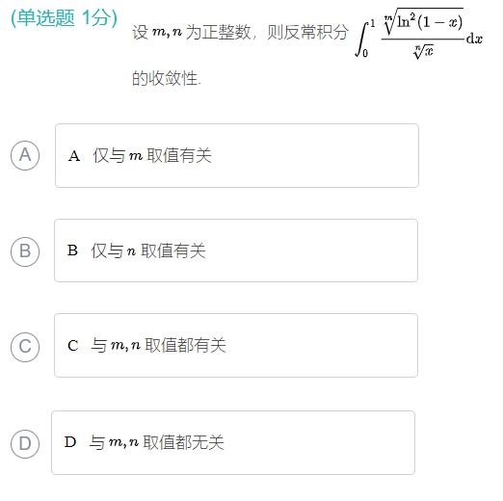This screenshot has height=501, width=503.
Task: Choose radio button C
Action: point(25,347)
